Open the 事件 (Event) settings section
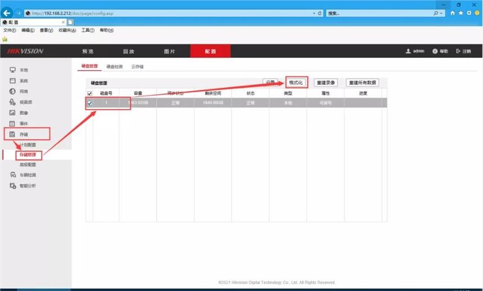The image size is (483, 291). tap(23, 124)
